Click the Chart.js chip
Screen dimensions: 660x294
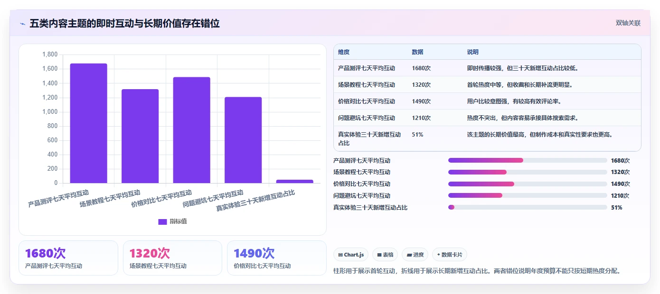click(351, 255)
